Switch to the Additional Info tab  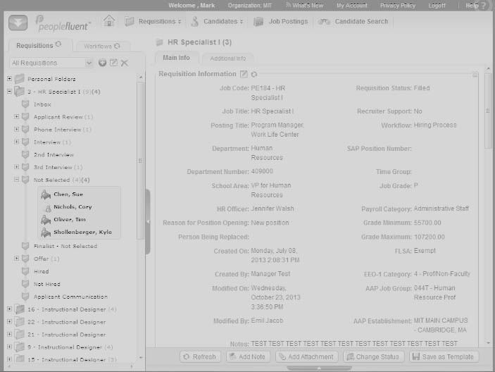(x=227, y=58)
